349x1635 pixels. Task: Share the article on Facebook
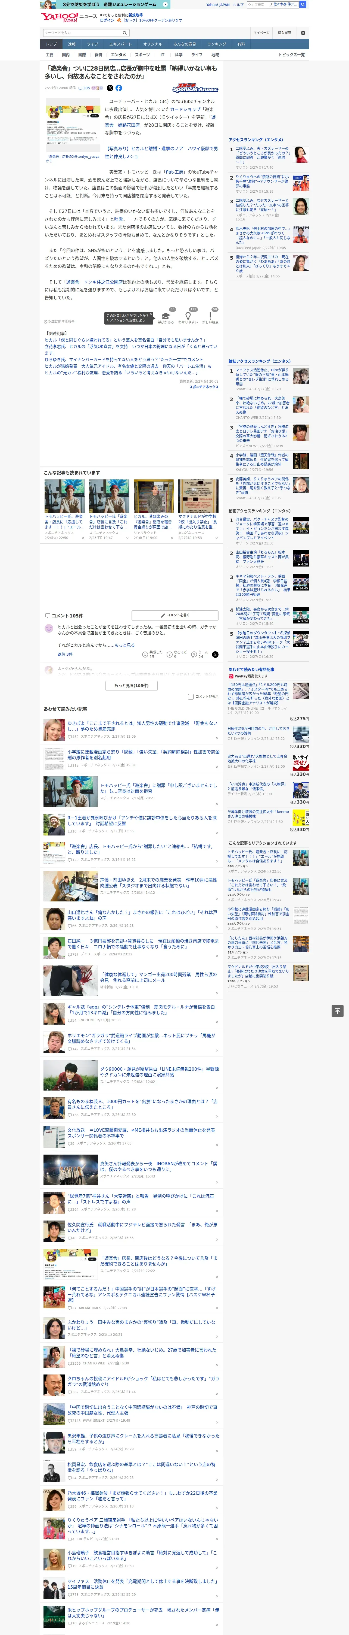tap(119, 88)
